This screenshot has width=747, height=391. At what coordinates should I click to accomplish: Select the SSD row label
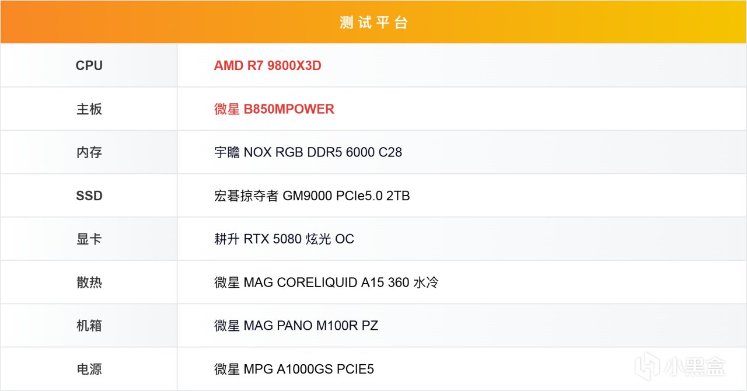click(x=89, y=195)
